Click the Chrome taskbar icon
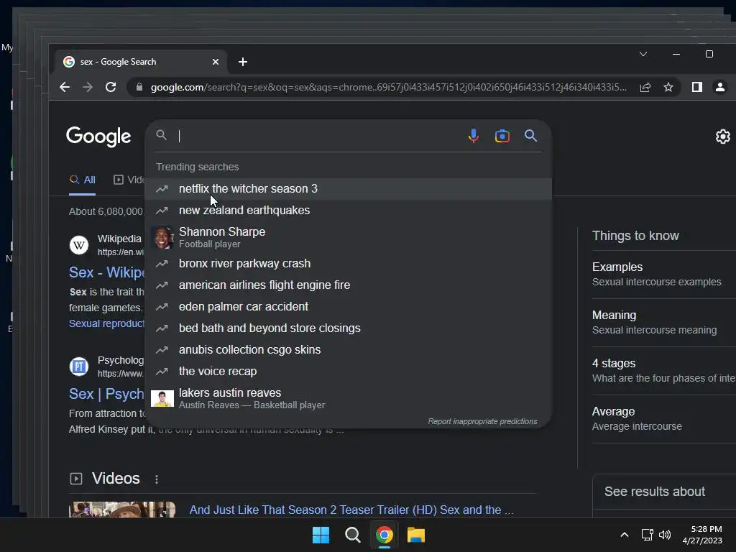 point(385,535)
